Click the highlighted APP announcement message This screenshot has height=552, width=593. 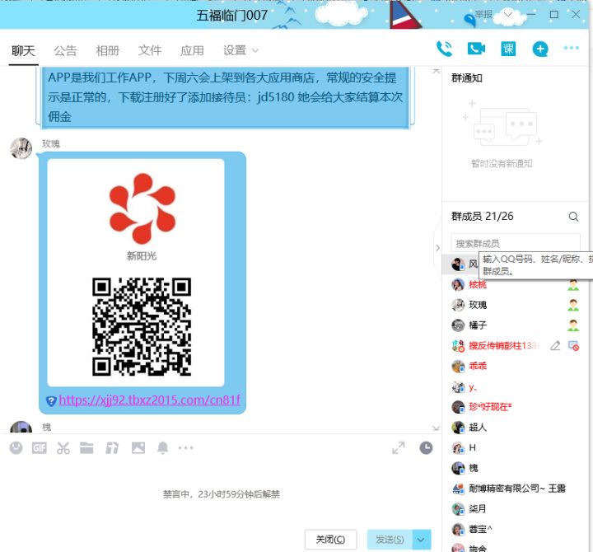[226, 97]
